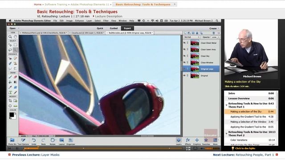Image resolution: width=285 pixels, height=160 pixels.
Task: Toggle visibility of Clean Sky layer
Action: tap(184, 56)
